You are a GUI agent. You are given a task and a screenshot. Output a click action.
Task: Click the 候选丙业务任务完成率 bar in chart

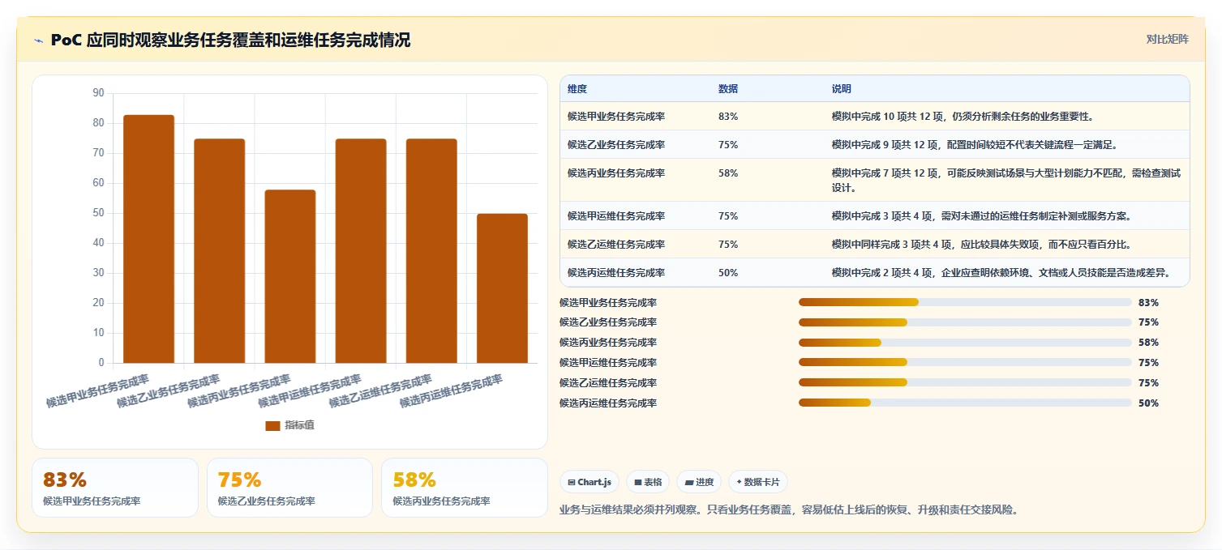[289, 276]
